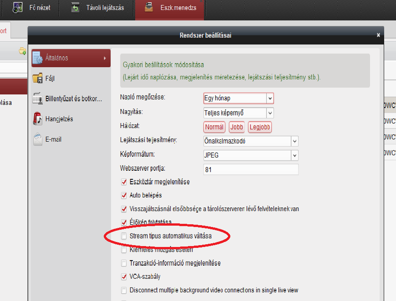Viewport: 396px width, 301px height.
Task: Click the Hálózat label
Action: pos(130,126)
